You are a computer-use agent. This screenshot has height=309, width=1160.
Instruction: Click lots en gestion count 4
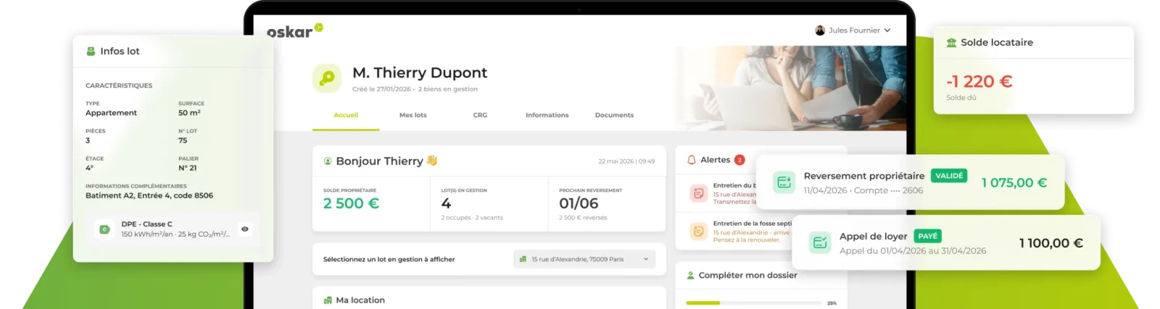click(x=446, y=203)
